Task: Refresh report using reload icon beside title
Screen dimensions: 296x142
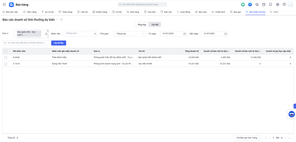Action: point(61,19)
